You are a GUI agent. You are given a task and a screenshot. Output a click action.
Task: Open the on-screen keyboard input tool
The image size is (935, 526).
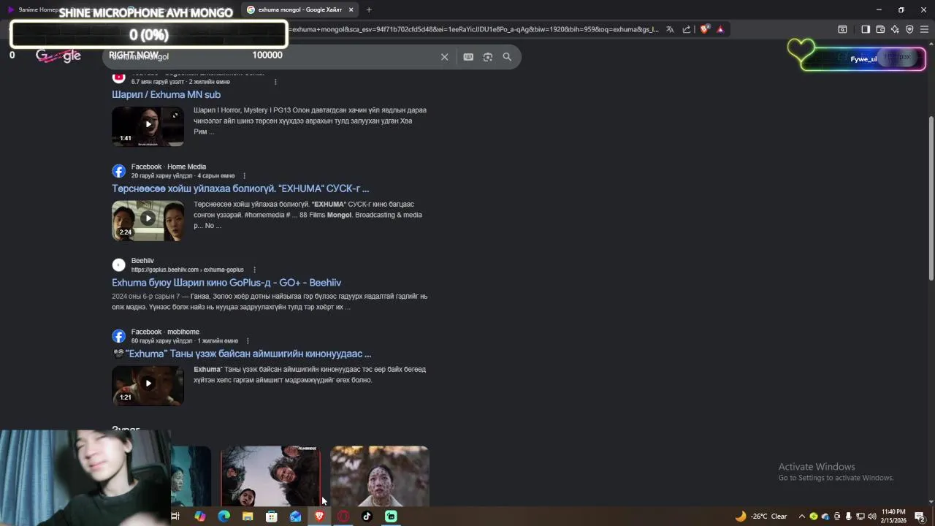pos(468,57)
